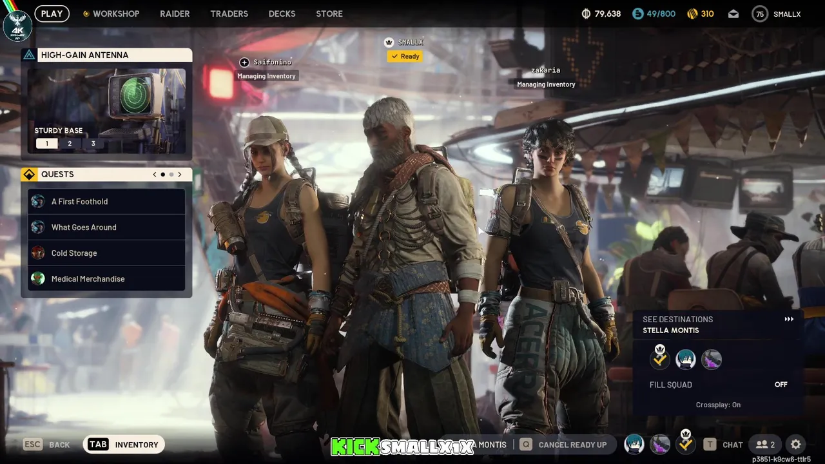Open the WORKSHOP menu
Viewport: 825px width, 464px height.
111,14
